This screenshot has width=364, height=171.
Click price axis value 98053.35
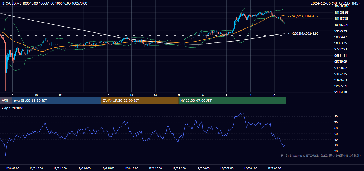341,43
